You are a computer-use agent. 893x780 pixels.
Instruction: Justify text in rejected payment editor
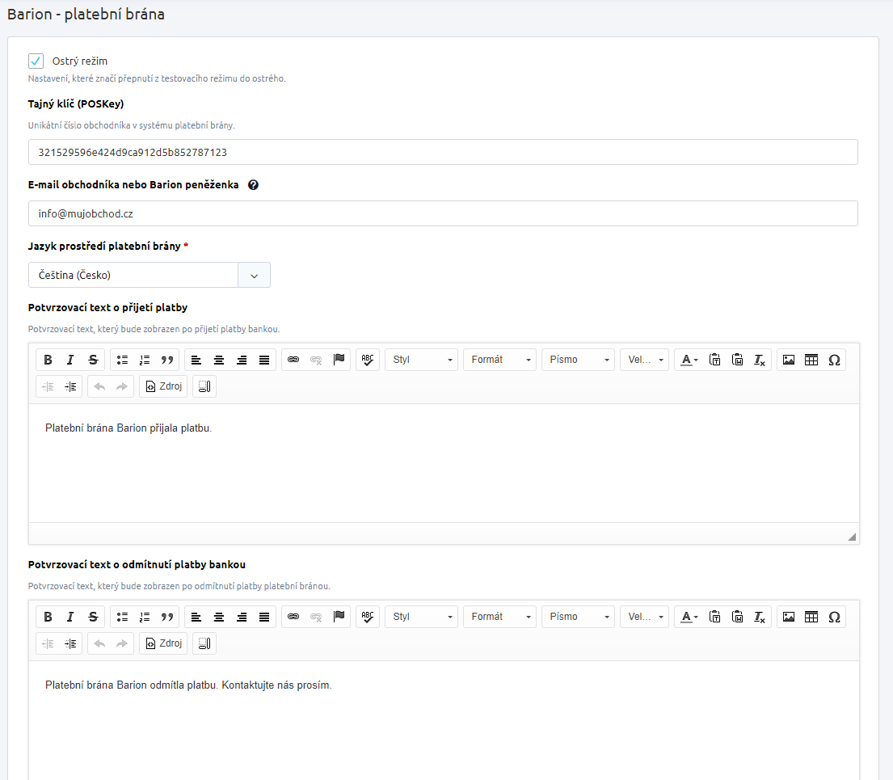[x=264, y=617]
